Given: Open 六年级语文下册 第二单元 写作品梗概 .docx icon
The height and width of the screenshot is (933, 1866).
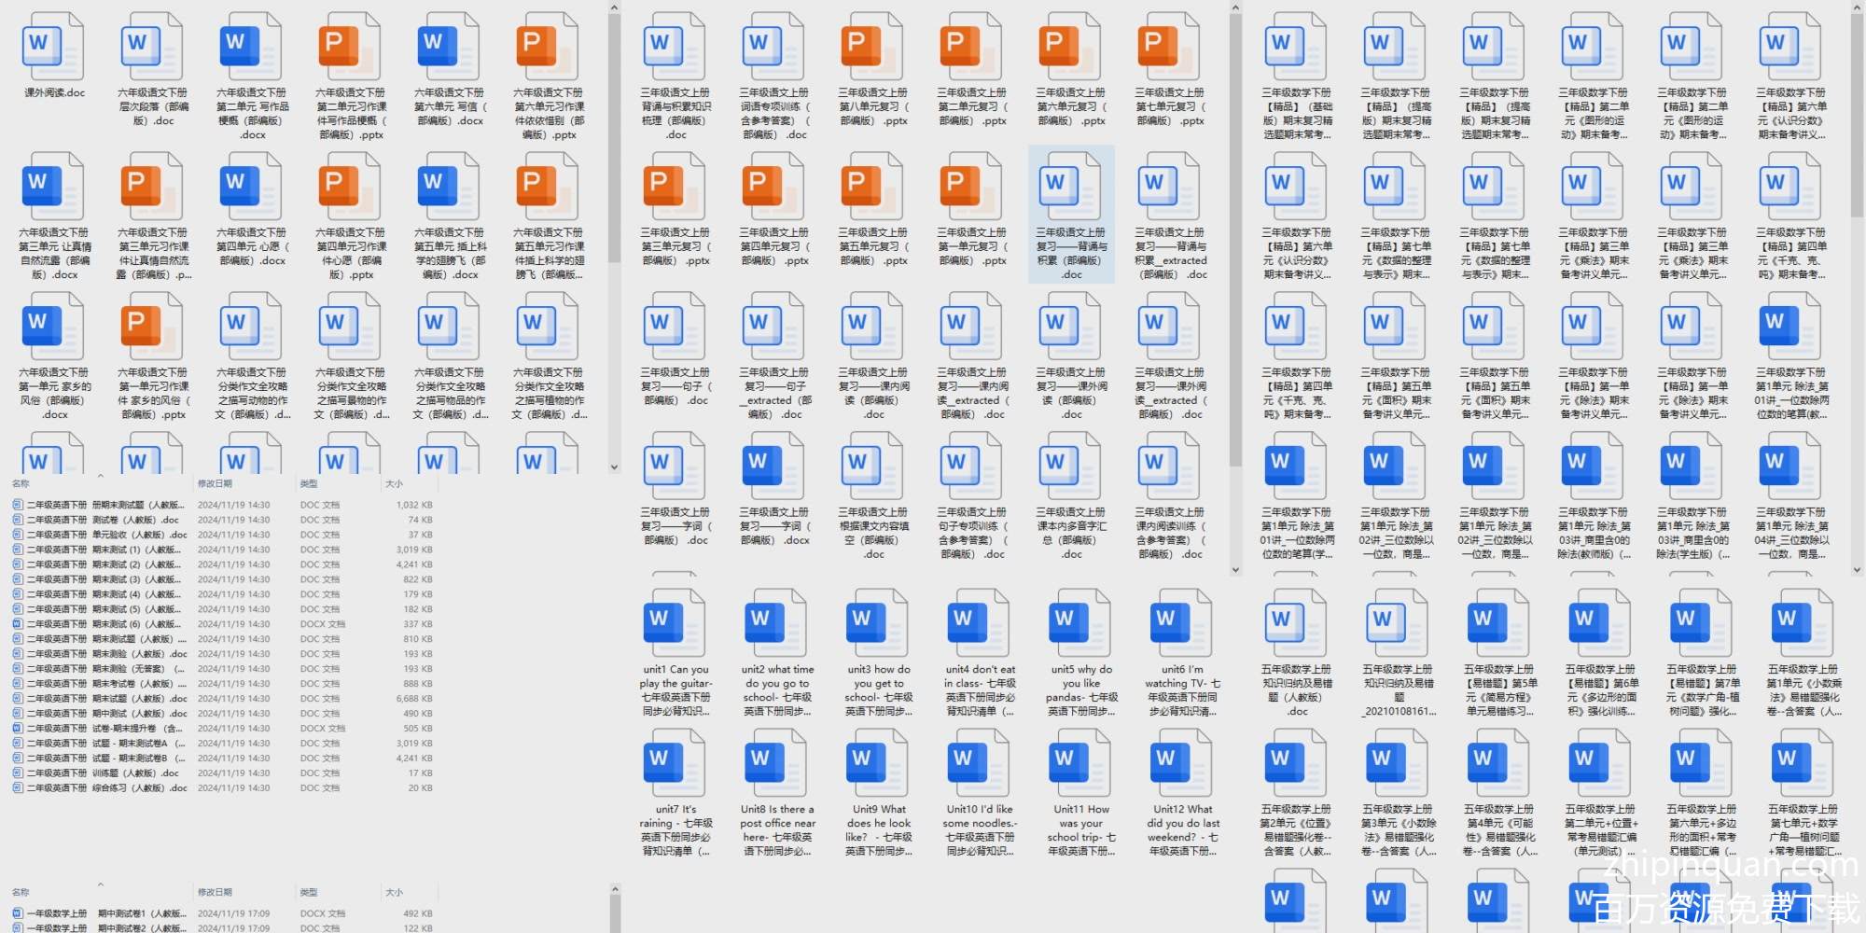Looking at the screenshot, I should [252, 46].
